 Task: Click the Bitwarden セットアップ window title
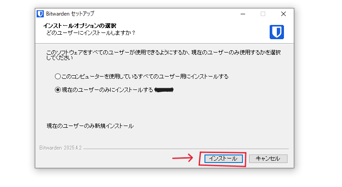pos(70,14)
